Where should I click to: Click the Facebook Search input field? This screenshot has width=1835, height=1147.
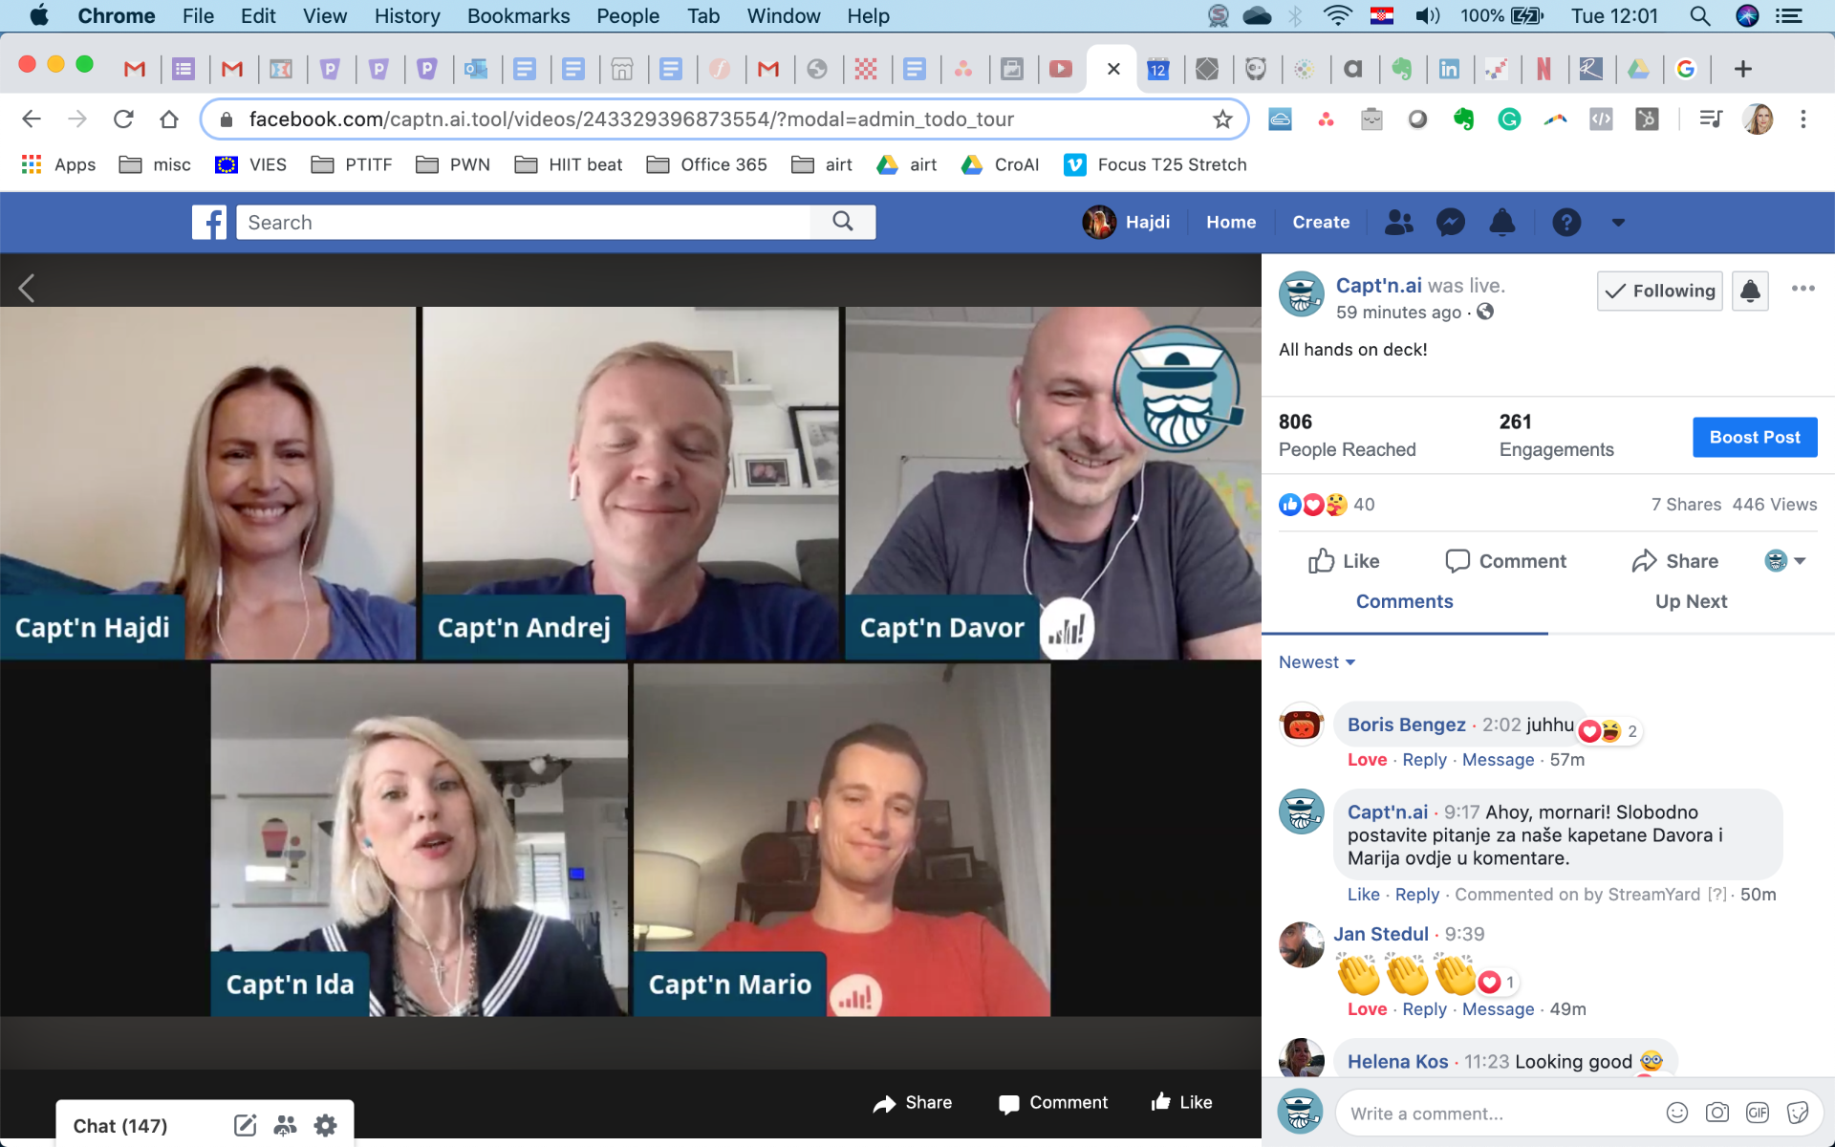pyautogui.click(x=523, y=222)
